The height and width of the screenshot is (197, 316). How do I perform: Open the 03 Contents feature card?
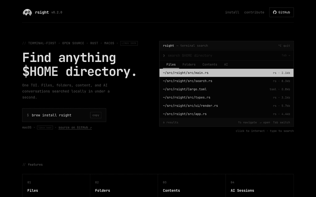pos(192,185)
